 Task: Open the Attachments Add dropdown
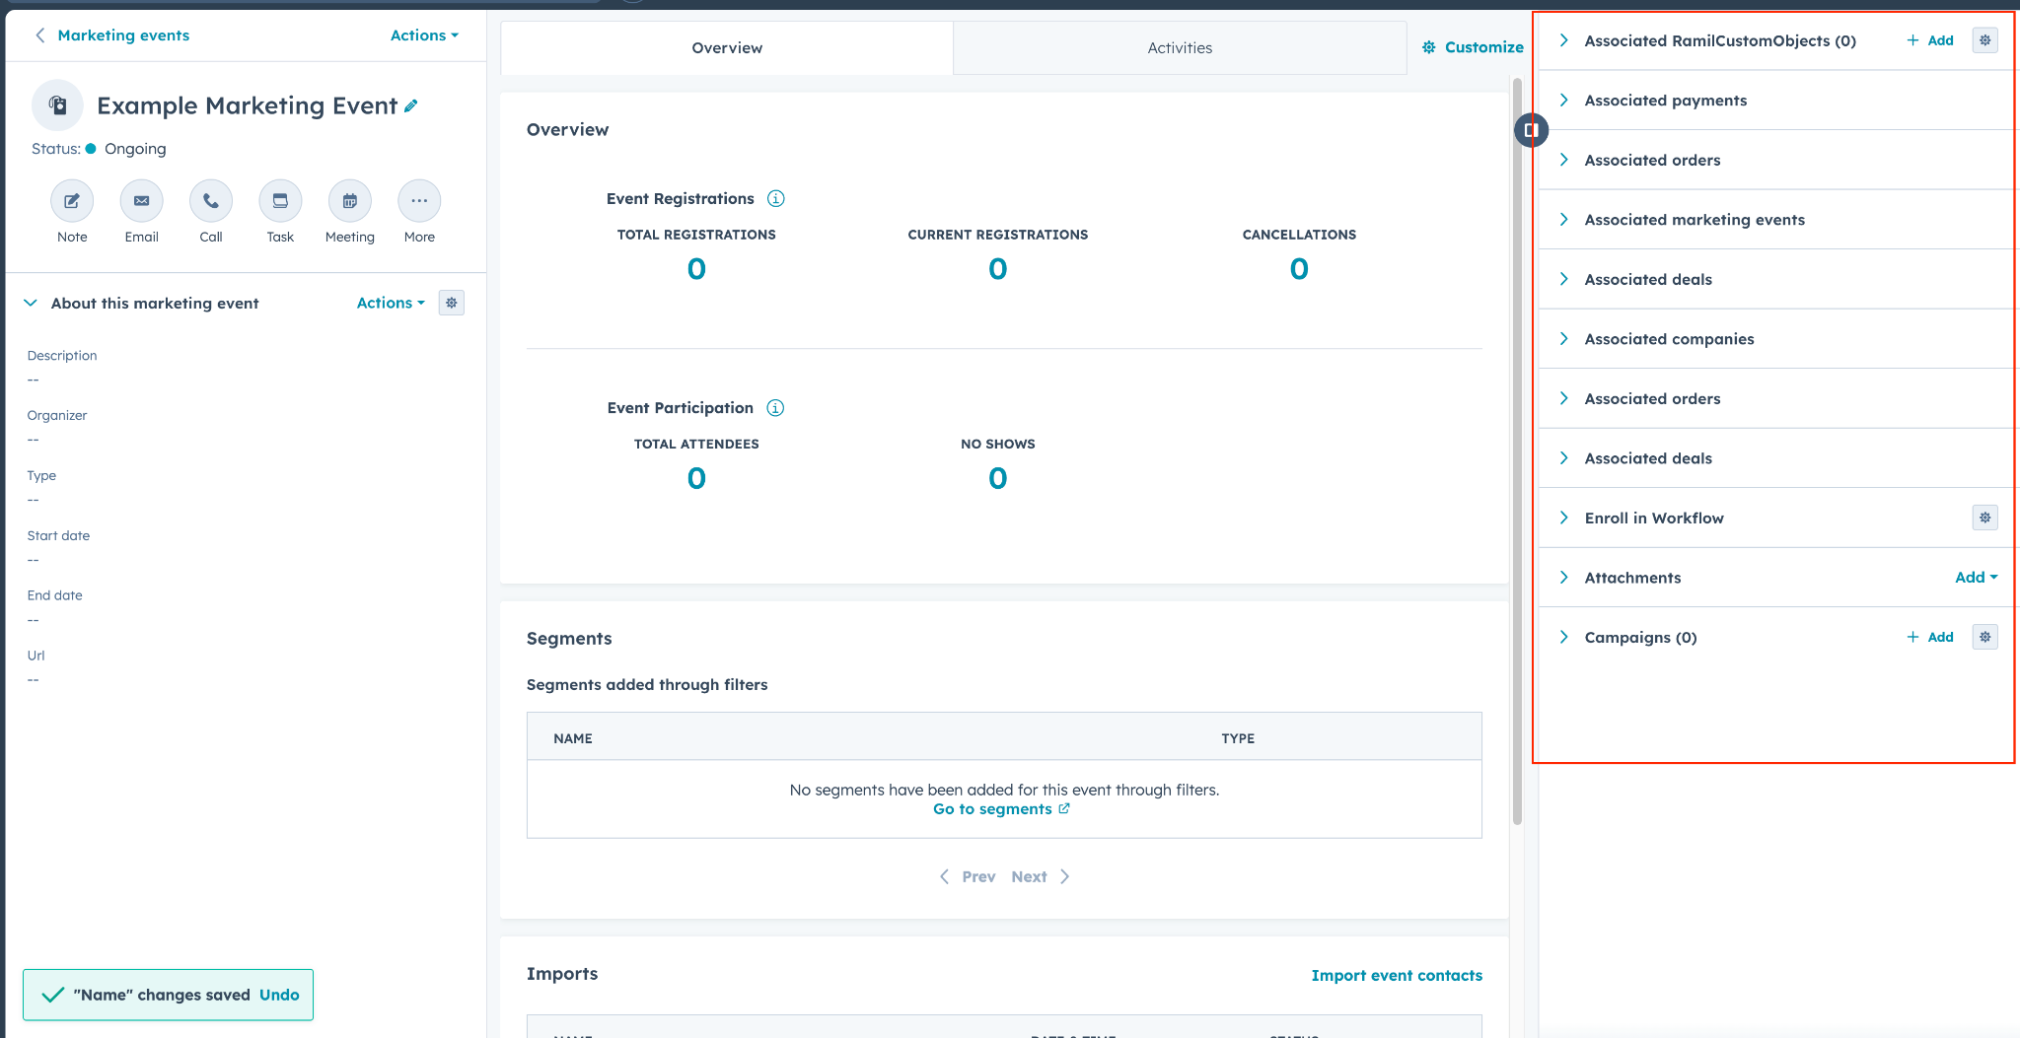(x=1976, y=578)
